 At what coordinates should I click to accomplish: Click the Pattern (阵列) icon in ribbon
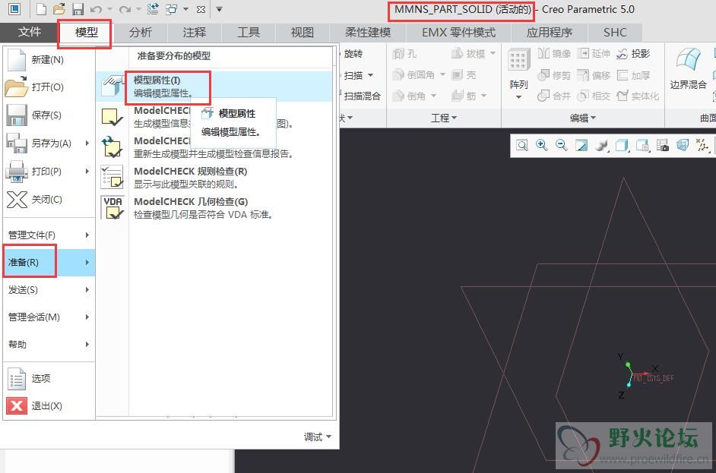point(518,60)
